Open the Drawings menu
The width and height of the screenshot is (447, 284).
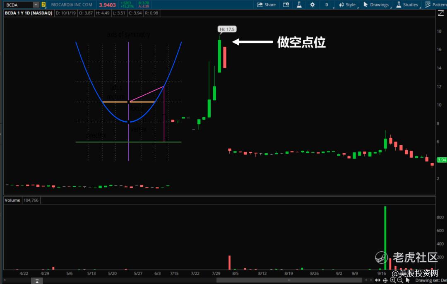(x=376, y=5)
